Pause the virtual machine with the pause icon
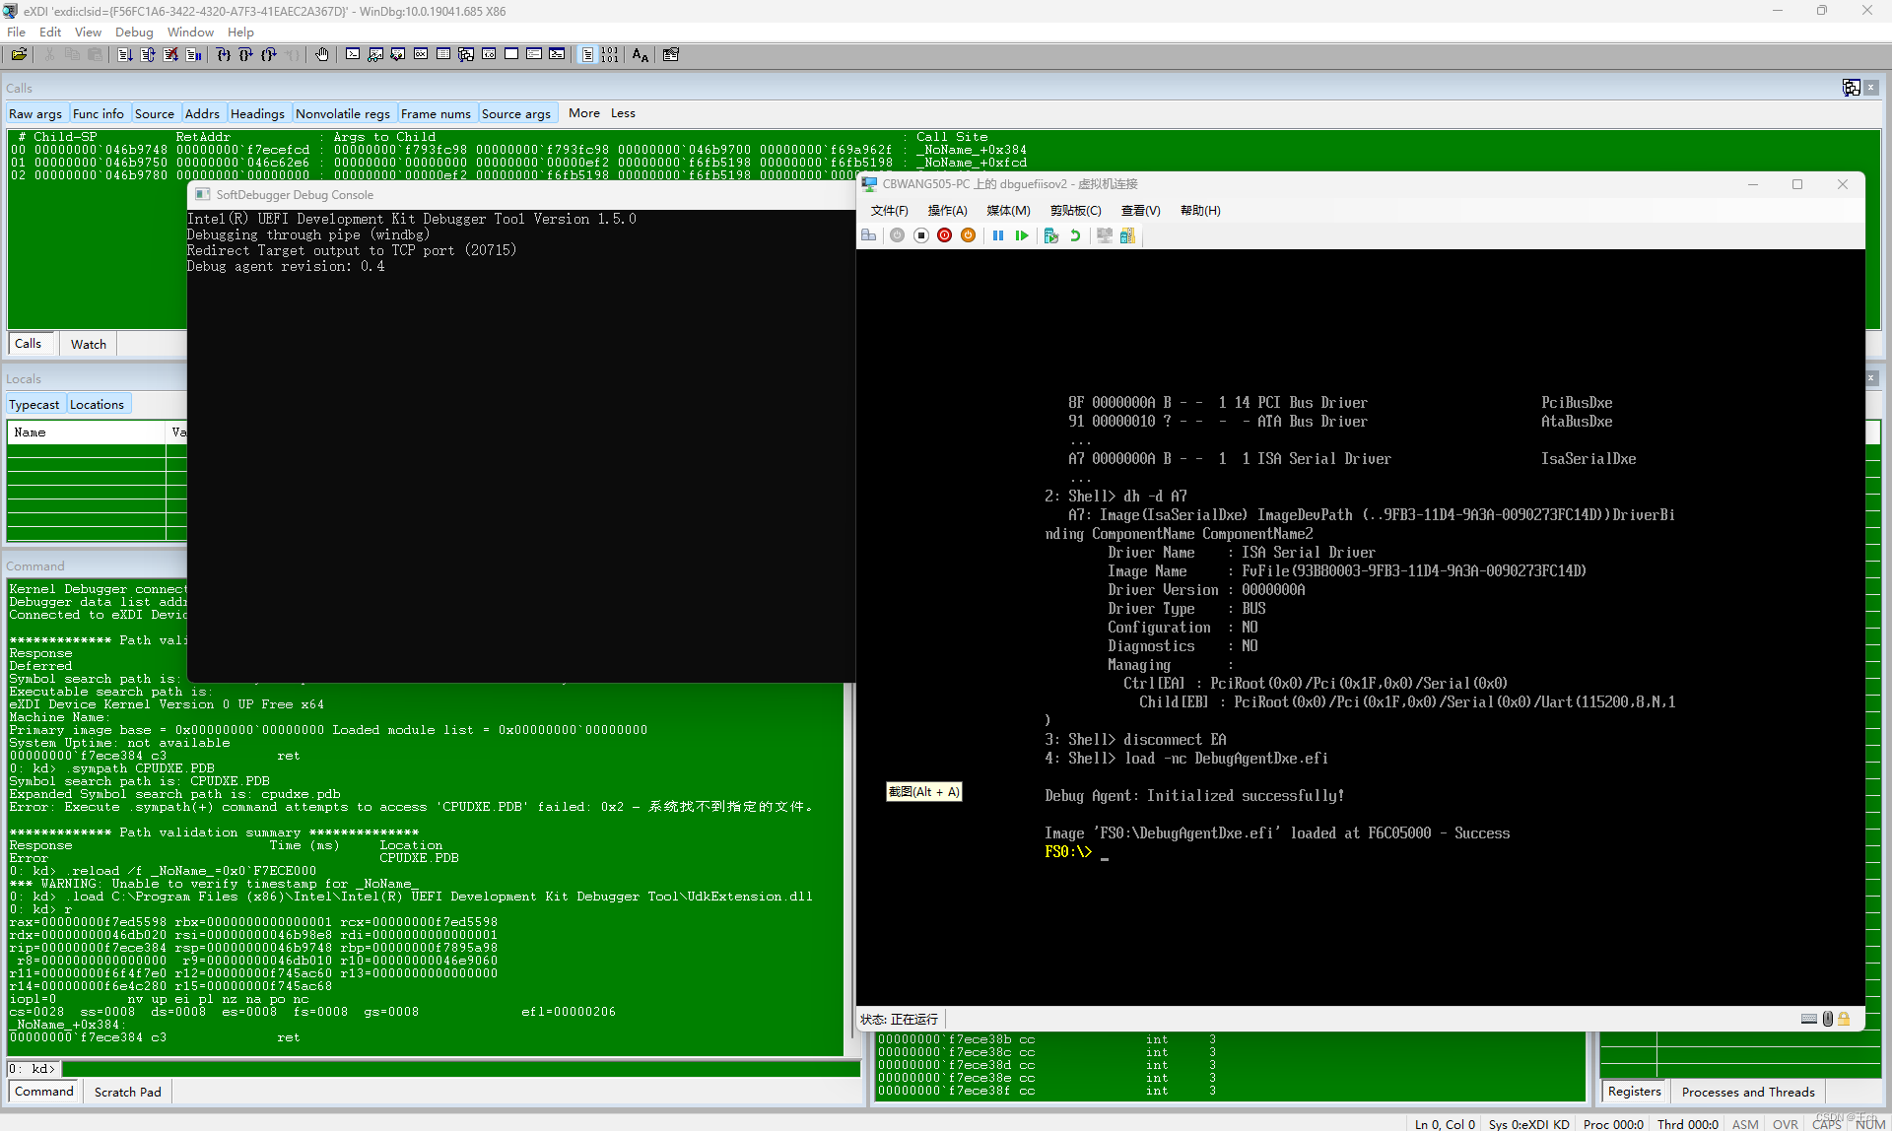Image resolution: width=1892 pixels, height=1131 pixels. 998,235
